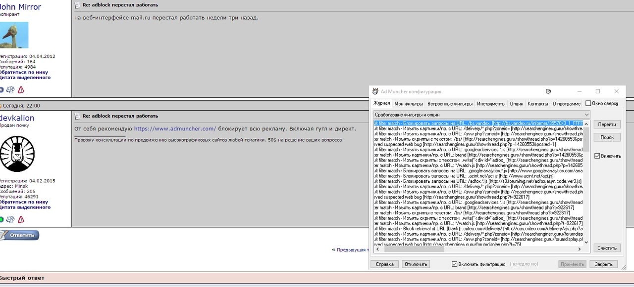
Task: Toggle 'Включить фильтрацию' checkbox
Action: point(455,264)
